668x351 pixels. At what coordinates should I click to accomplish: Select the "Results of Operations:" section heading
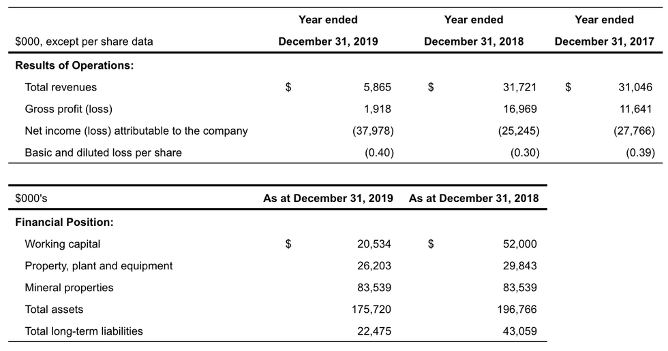click(x=74, y=65)
